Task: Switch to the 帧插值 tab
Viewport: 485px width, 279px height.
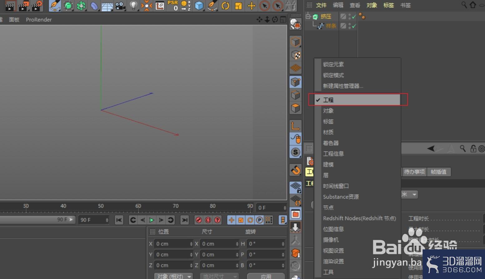Action: pos(438,172)
